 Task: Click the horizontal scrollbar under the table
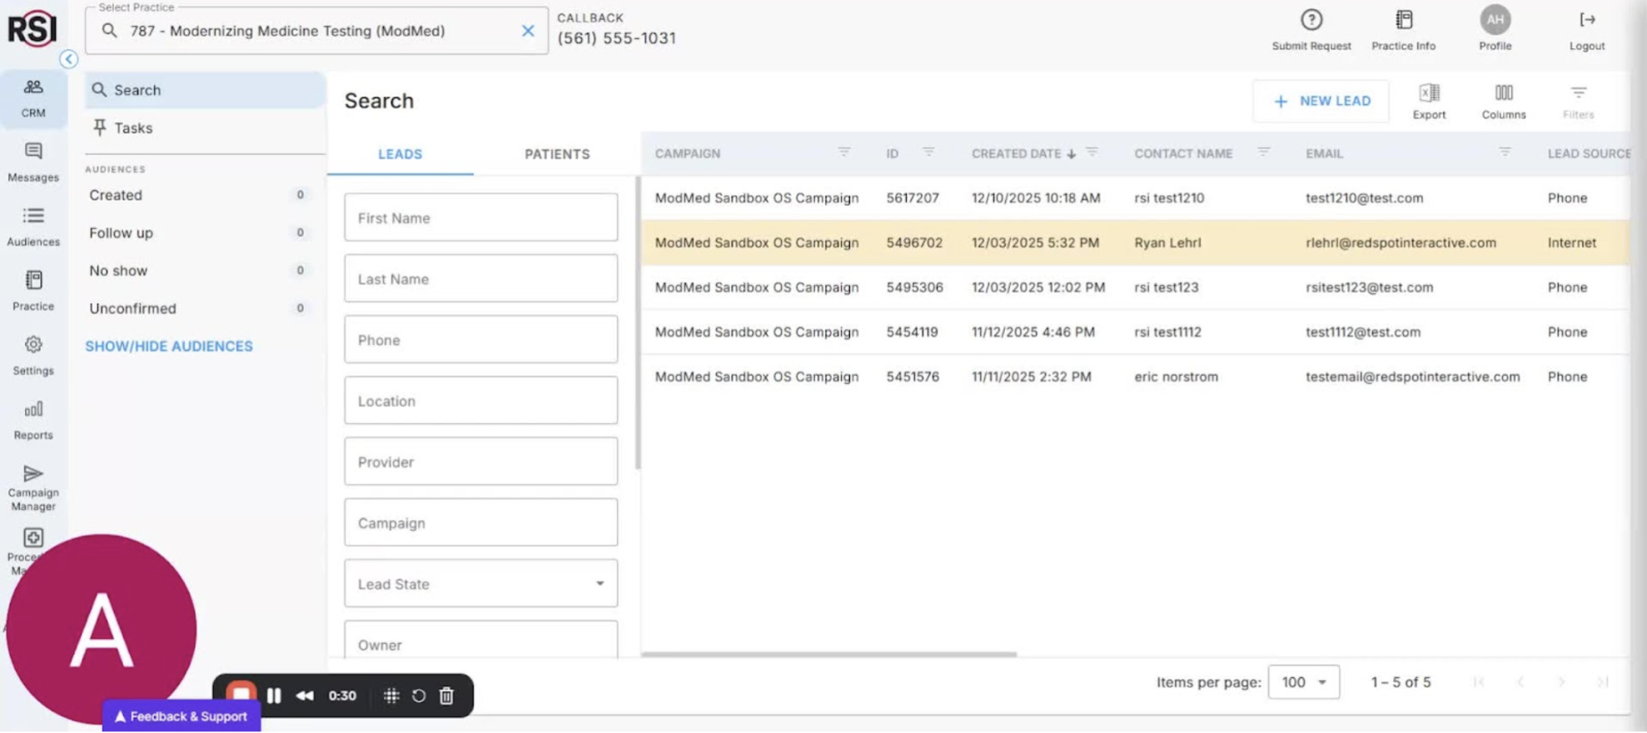coord(828,655)
